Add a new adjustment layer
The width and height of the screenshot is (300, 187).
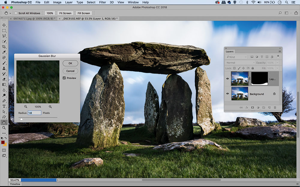coord(258,108)
